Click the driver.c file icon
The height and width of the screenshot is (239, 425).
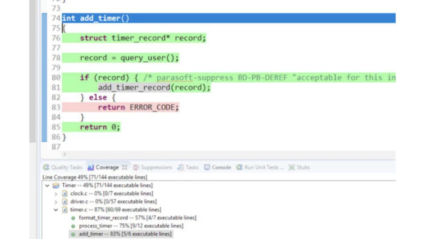click(65, 201)
